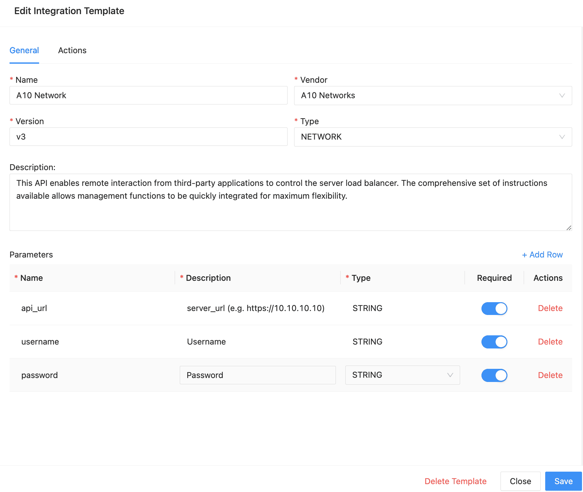Click the Password description input field
Viewport: 583px width, 492px height.
point(258,375)
